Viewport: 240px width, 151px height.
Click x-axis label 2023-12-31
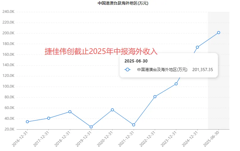tap(169, 139)
